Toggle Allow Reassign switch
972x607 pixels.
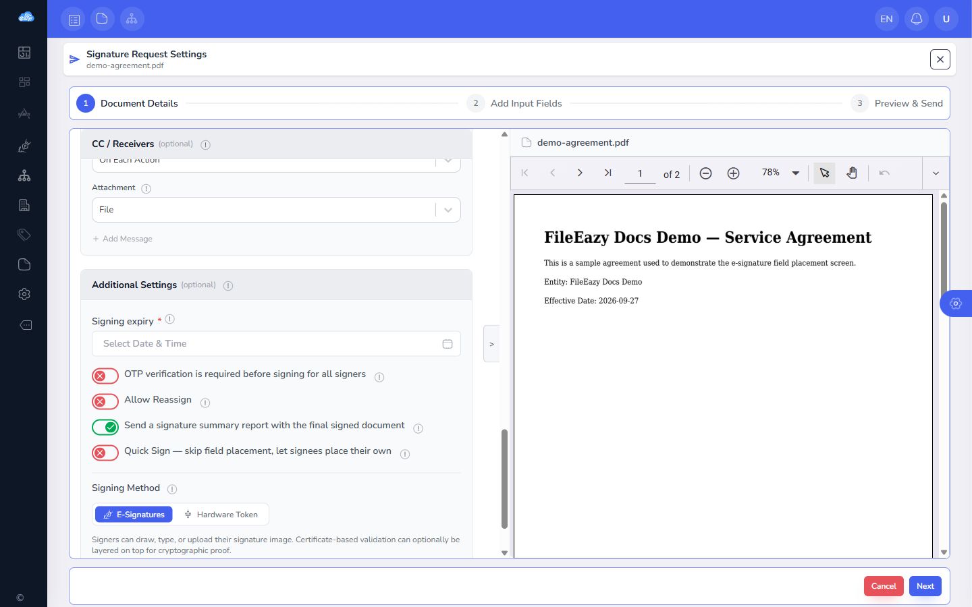click(105, 401)
